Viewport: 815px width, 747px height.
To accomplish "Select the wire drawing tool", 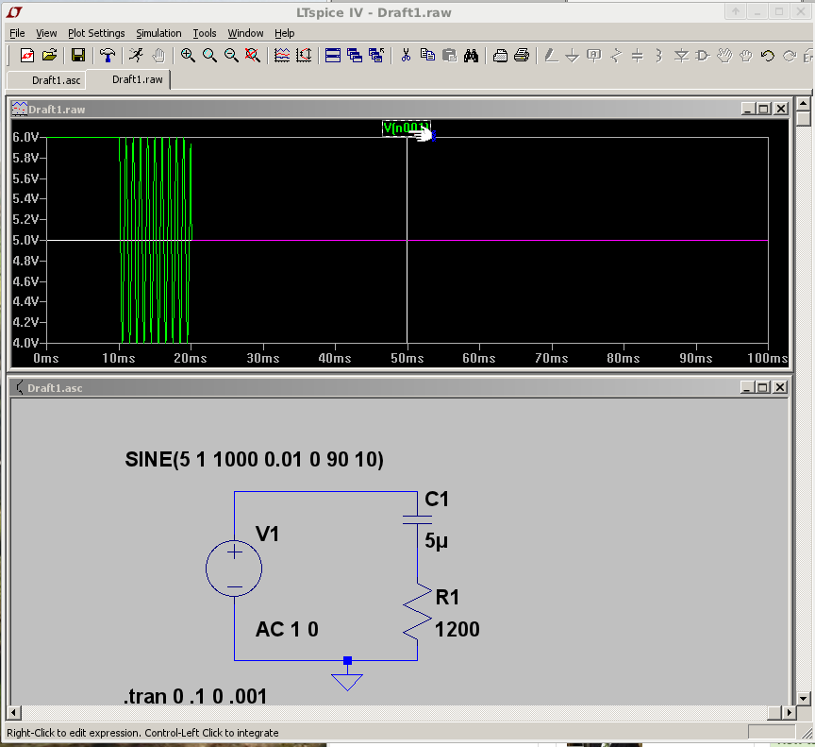I will (x=551, y=56).
